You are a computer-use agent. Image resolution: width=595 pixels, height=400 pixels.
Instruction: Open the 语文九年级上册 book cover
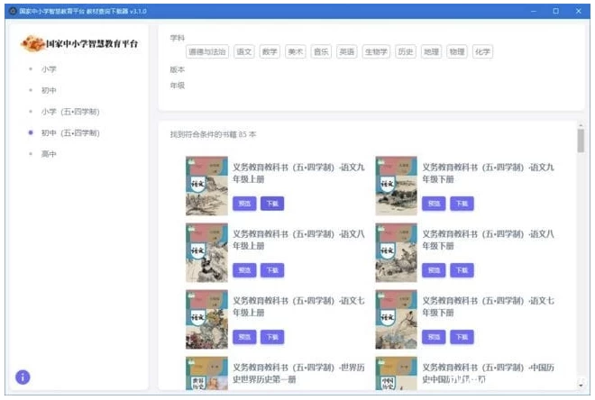pyautogui.click(x=206, y=186)
